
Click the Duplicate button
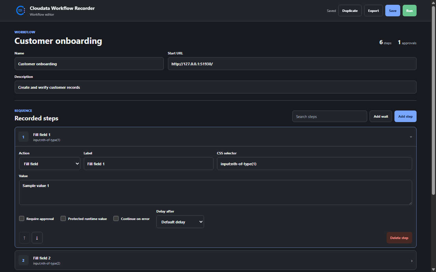pyautogui.click(x=350, y=11)
